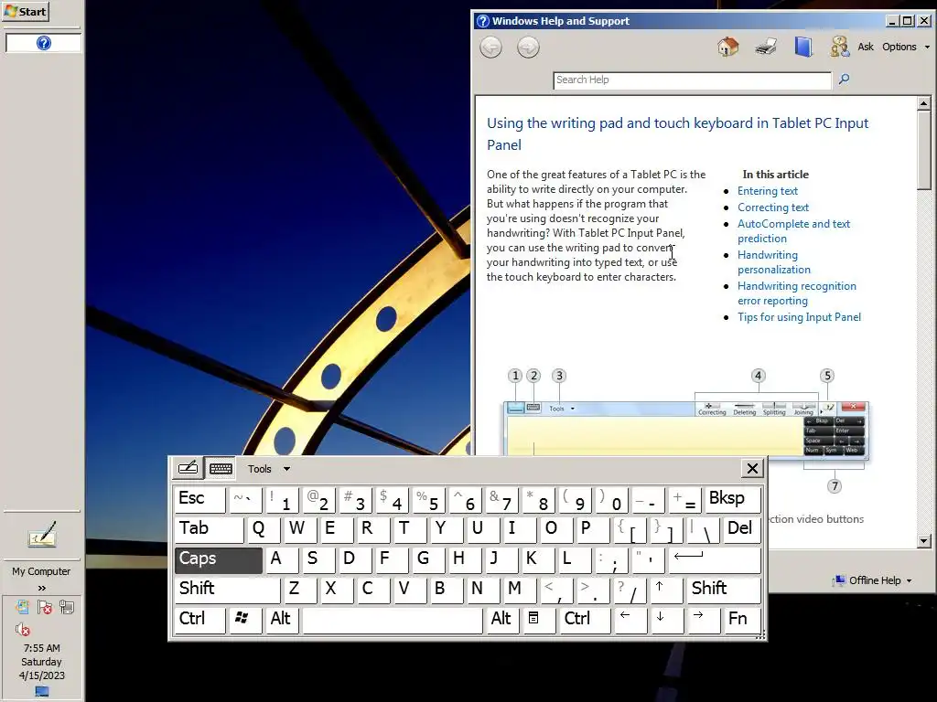937x702 pixels.
Task: Click the 7:55 AM clock
Action: click(42, 648)
